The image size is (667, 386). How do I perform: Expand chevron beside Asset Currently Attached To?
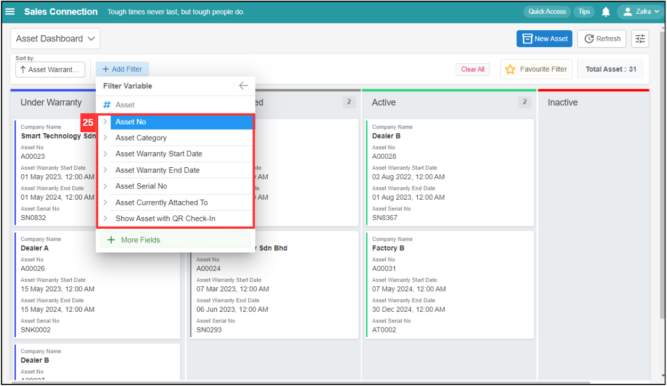pyautogui.click(x=105, y=202)
